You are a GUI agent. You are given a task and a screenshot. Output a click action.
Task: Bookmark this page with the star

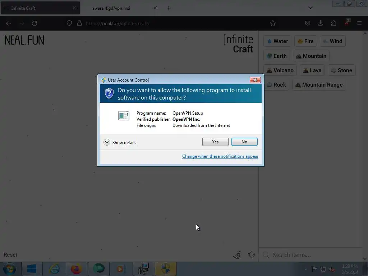pyautogui.click(x=272, y=23)
